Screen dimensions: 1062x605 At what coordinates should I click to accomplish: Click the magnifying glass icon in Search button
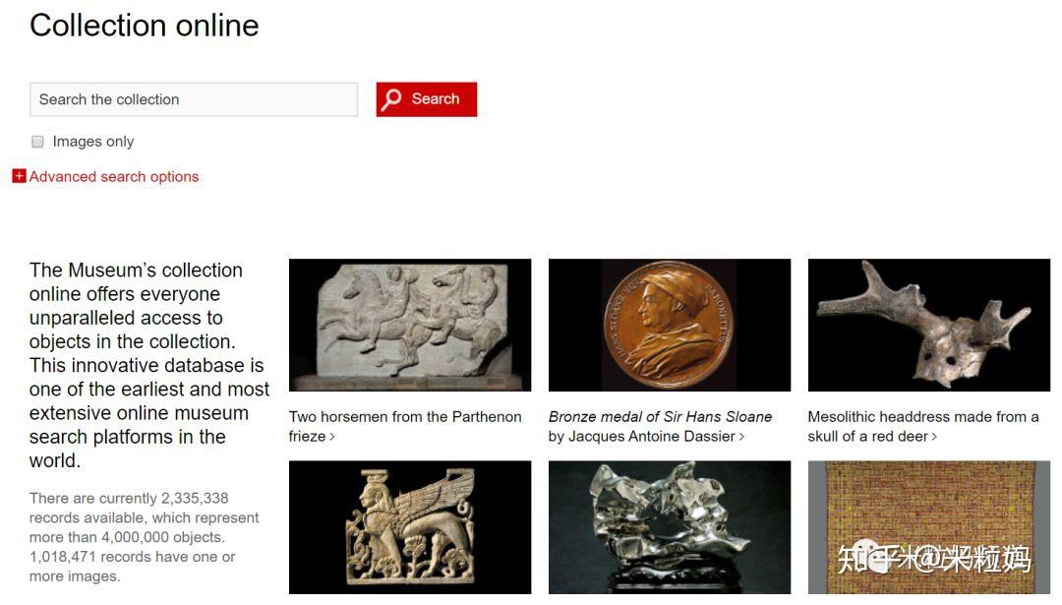tap(390, 99)
